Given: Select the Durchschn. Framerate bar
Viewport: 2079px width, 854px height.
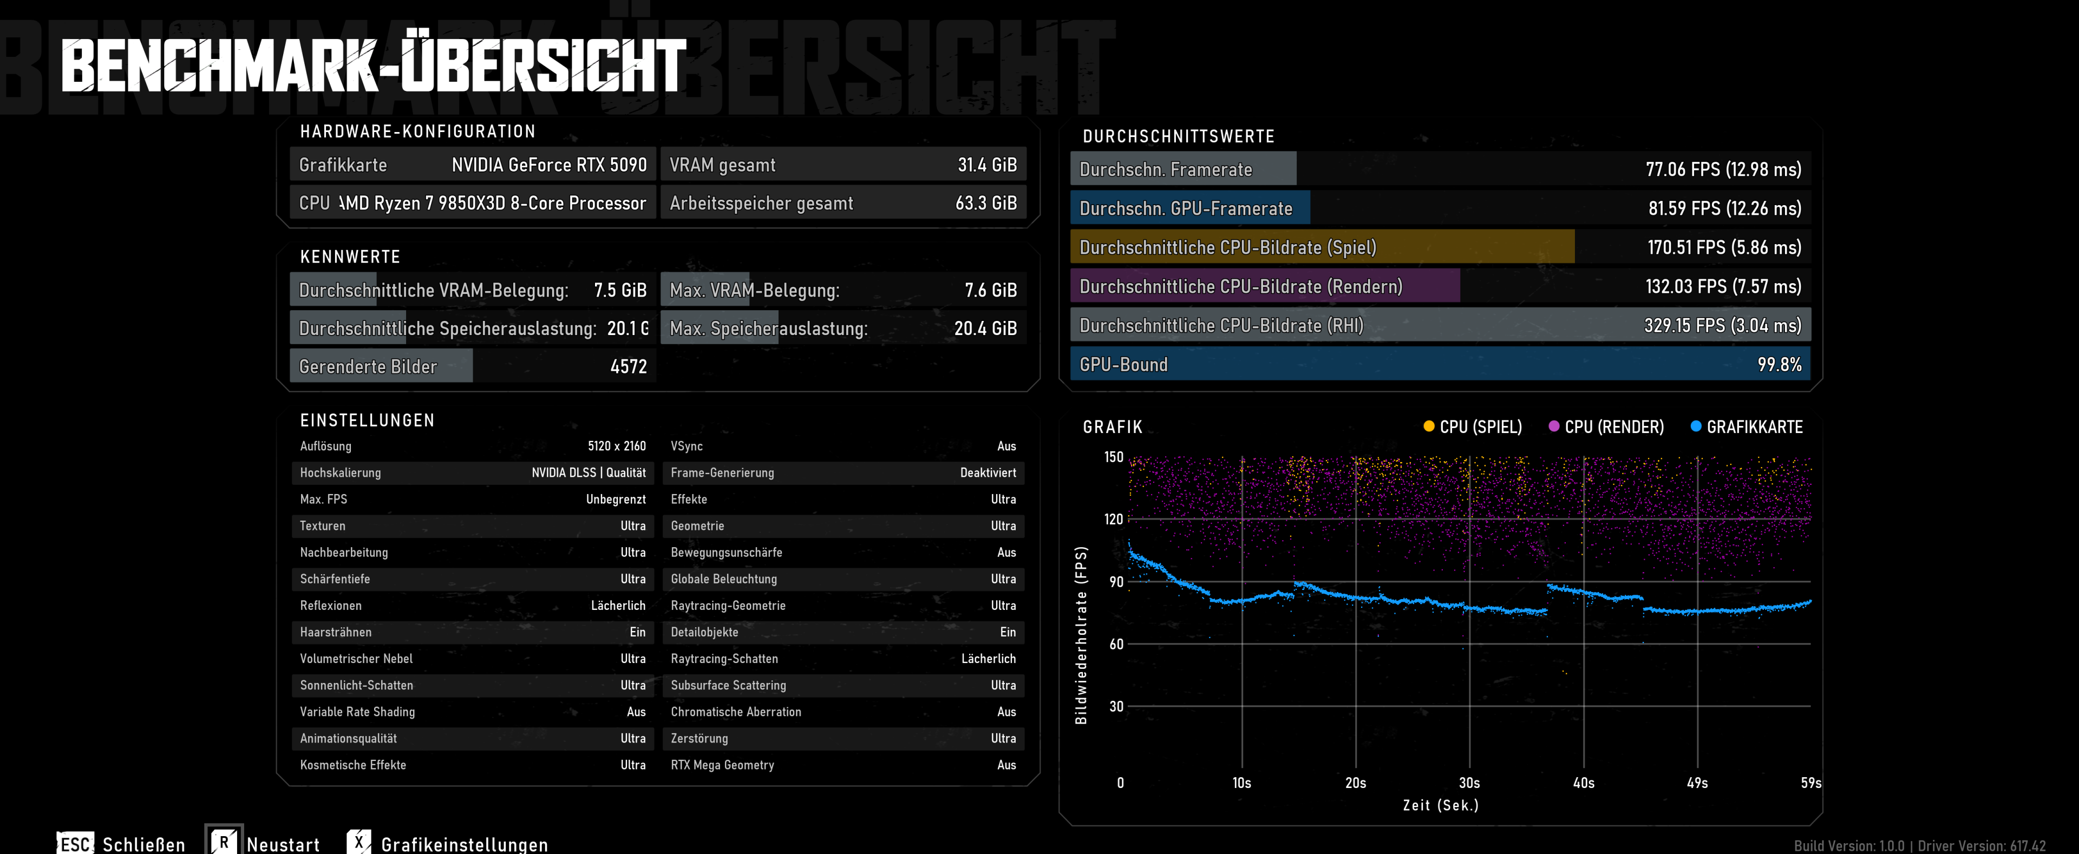Looking at the screenshot, I should pyautogui.click(x=1441, y=168).
